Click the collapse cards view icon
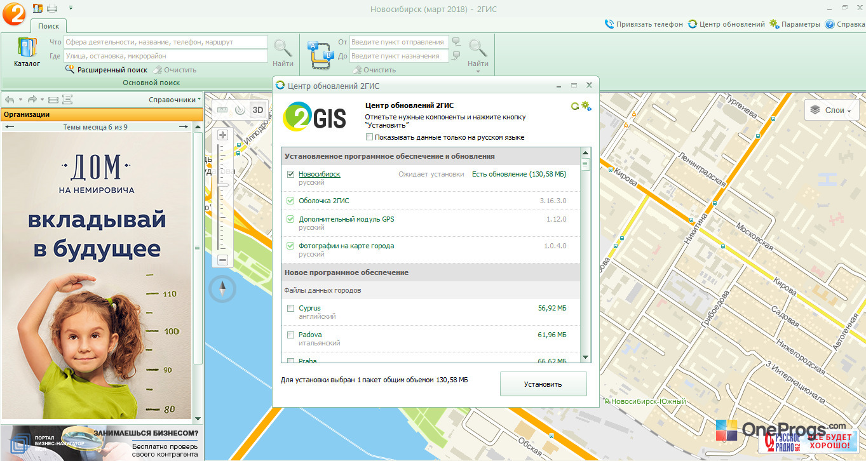This screenshot has height=461, width=866. pyautogui.click(x=53, y=100)
